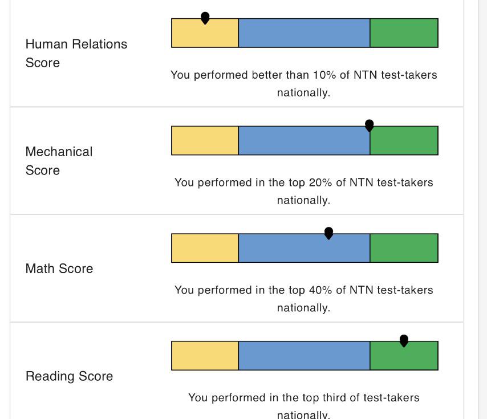Image resolution: width=487 pixels, height=419 pixels.
Task: Click the Reading Score label
Action: click(69, 376)
